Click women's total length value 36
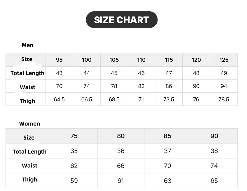This screenshot has width=247, height=191. tap(121, 151)
